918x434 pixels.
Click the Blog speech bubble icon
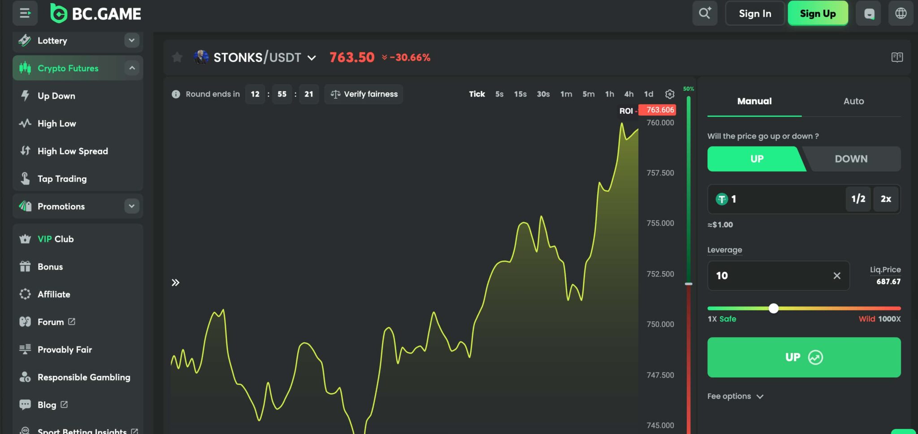coord(25,404)
